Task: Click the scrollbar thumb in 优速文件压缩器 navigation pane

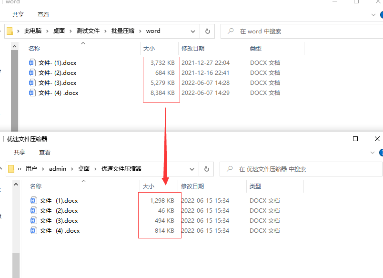Action: pyautogui.click(x=16, y=266)
